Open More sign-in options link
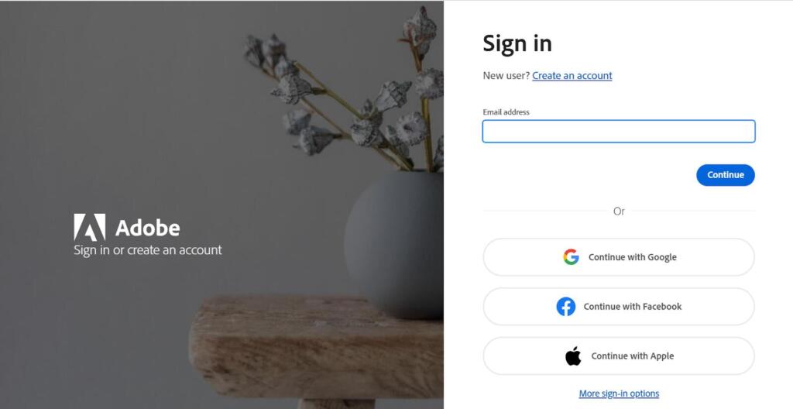 click(619, 394)
